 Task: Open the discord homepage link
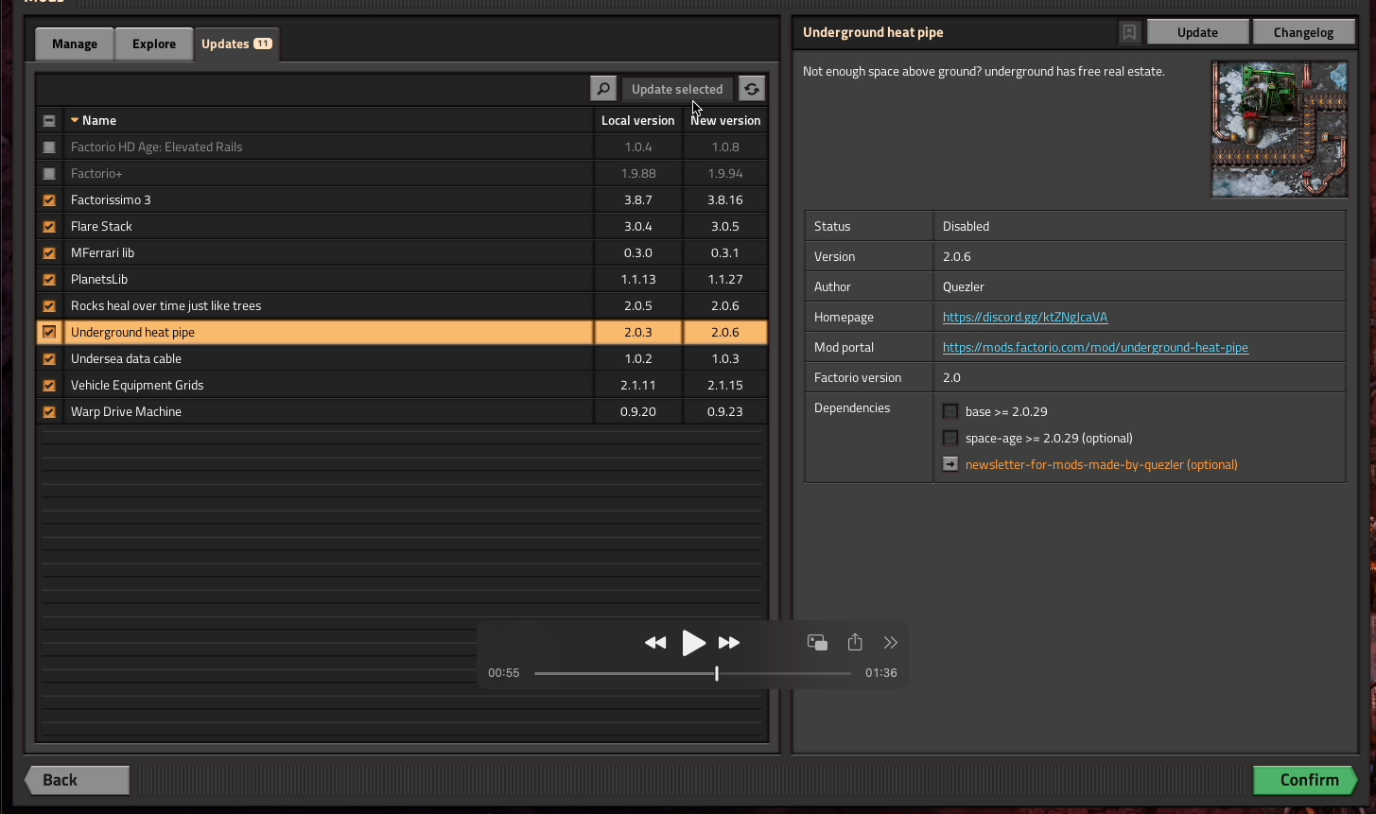(1025, 317)
